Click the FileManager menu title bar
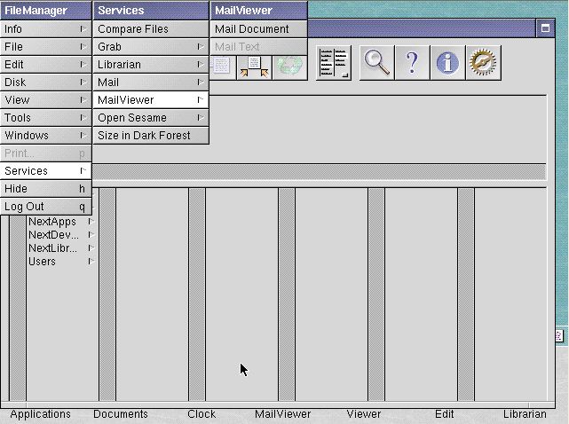 click(46, 10)
